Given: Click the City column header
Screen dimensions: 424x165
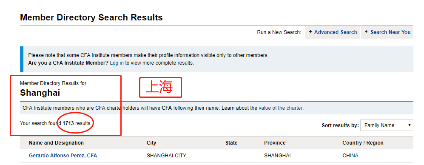Looking at the screenshot, I should tap(151, 143).
